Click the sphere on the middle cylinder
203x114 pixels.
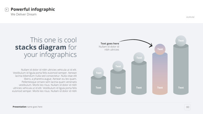pyautogui.click(x=139, y=58)
